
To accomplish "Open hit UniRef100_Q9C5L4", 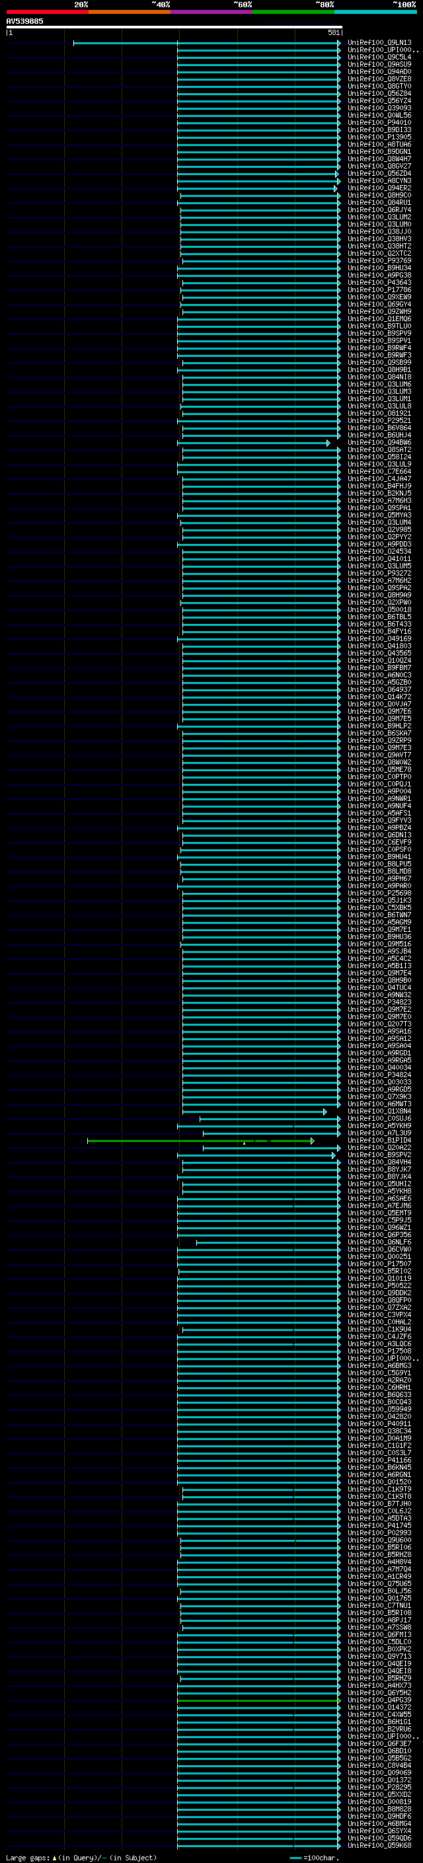I will pyautogui.click(x=379, y=57).
